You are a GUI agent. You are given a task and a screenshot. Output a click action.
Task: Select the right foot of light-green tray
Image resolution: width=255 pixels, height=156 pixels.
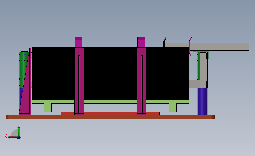tap(173, 108)
